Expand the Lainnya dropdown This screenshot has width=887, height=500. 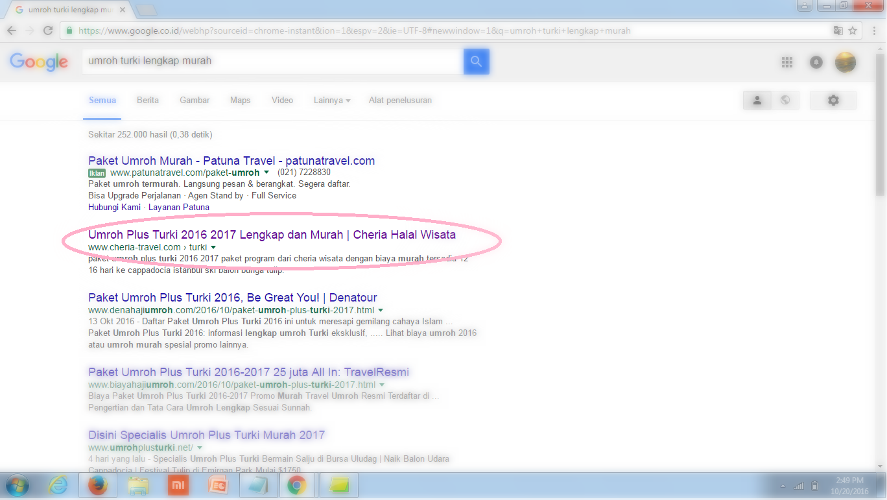[332, 100]
